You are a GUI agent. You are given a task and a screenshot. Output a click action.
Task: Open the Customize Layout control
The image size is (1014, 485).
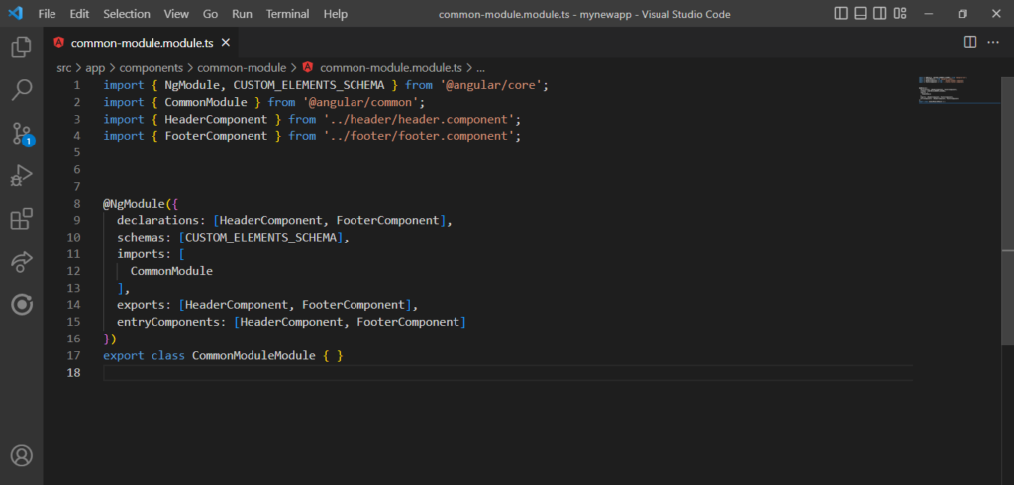click(x=899, y=14)
